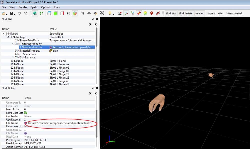This screenshot has height=149, width=250.
Task: Click the yellow-green circle marker icon
Action: [145, 13]
